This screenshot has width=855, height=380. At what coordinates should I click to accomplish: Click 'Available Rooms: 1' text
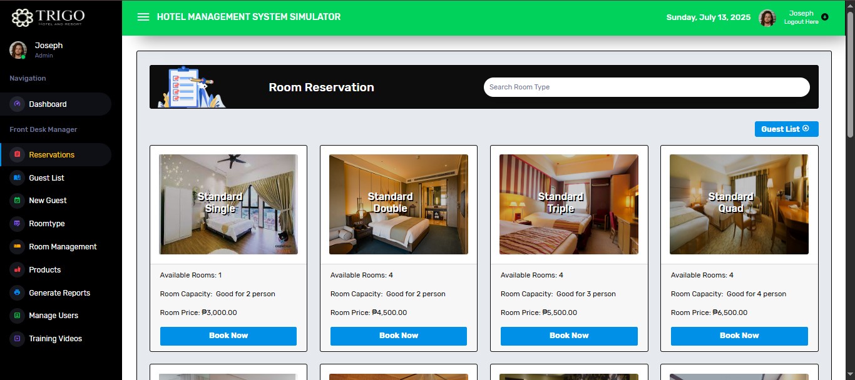click(191, 275)
